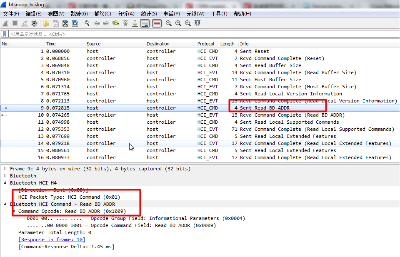Collapse the Command Opcode node
This screenshot has height=257, width=400.
pyautogui.click(x=14, y=211)
